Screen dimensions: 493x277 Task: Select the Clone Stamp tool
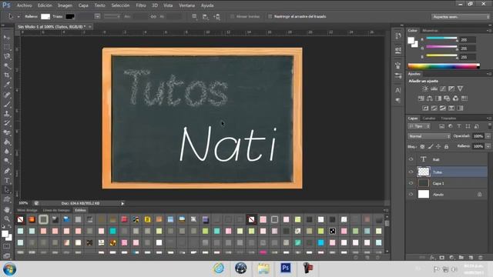click(7, 114)
